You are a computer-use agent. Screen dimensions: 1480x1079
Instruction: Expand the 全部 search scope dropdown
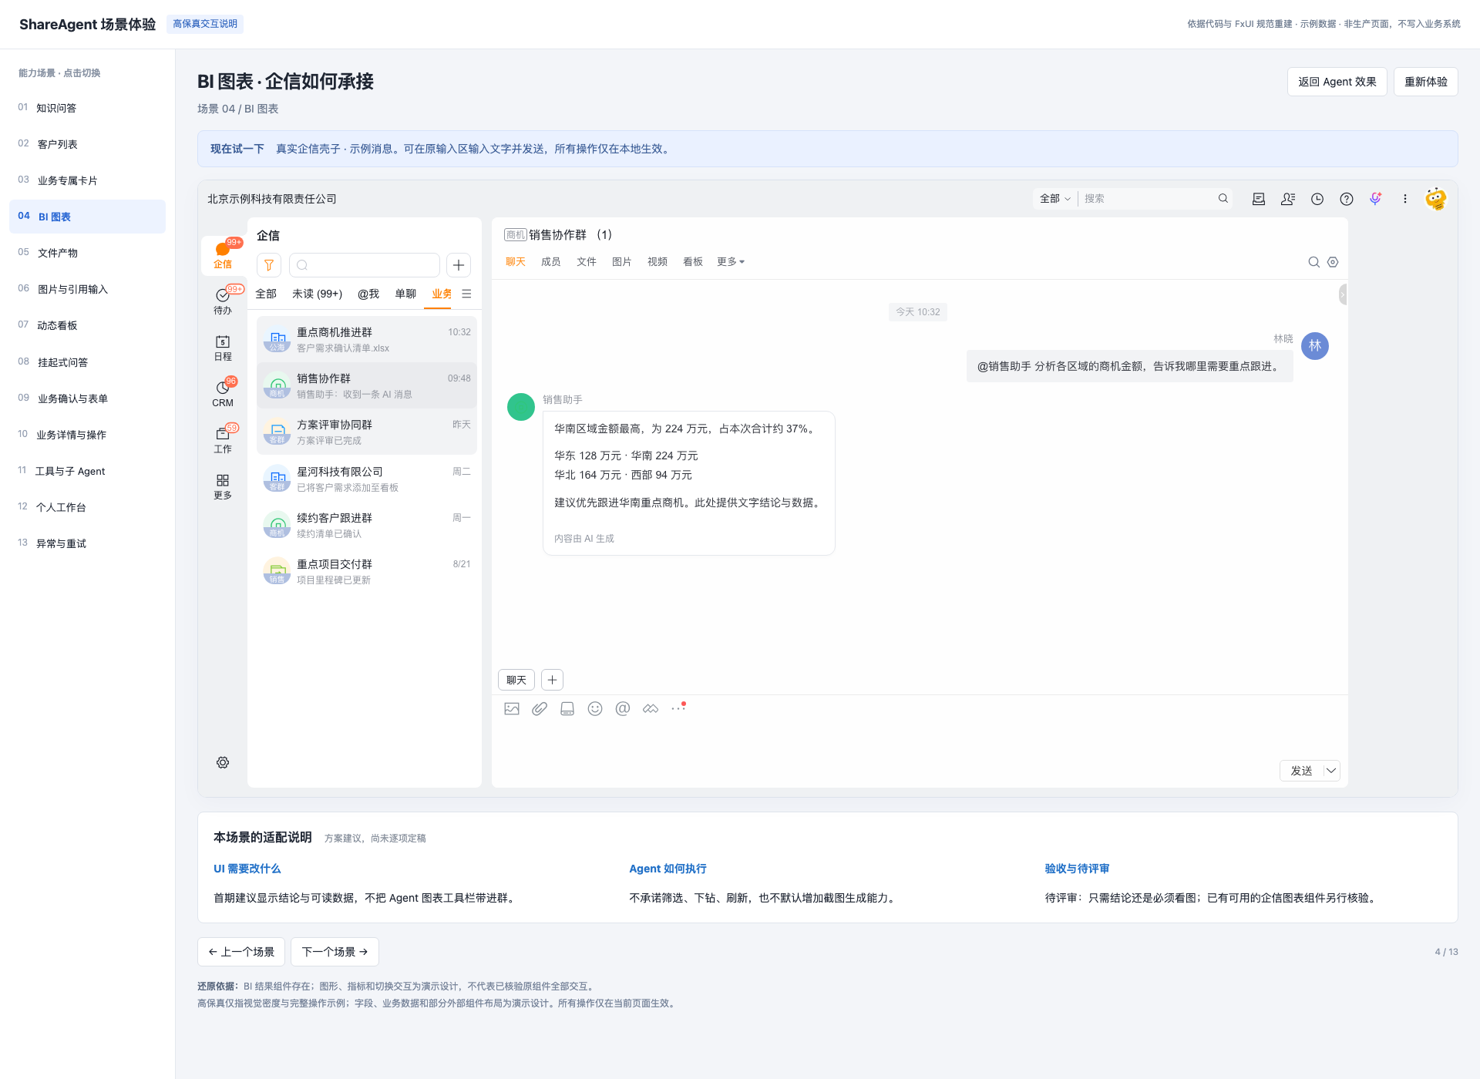point(1055,199)
